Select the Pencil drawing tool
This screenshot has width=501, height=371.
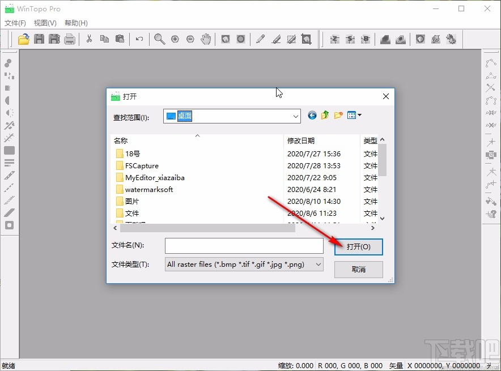click(260, 39)
